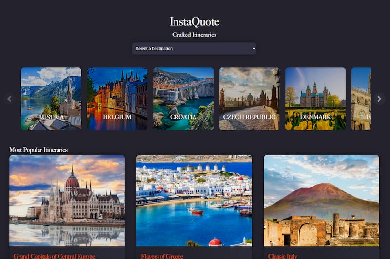Open the Grand Capitals of Central Europe link

(54, 256)
